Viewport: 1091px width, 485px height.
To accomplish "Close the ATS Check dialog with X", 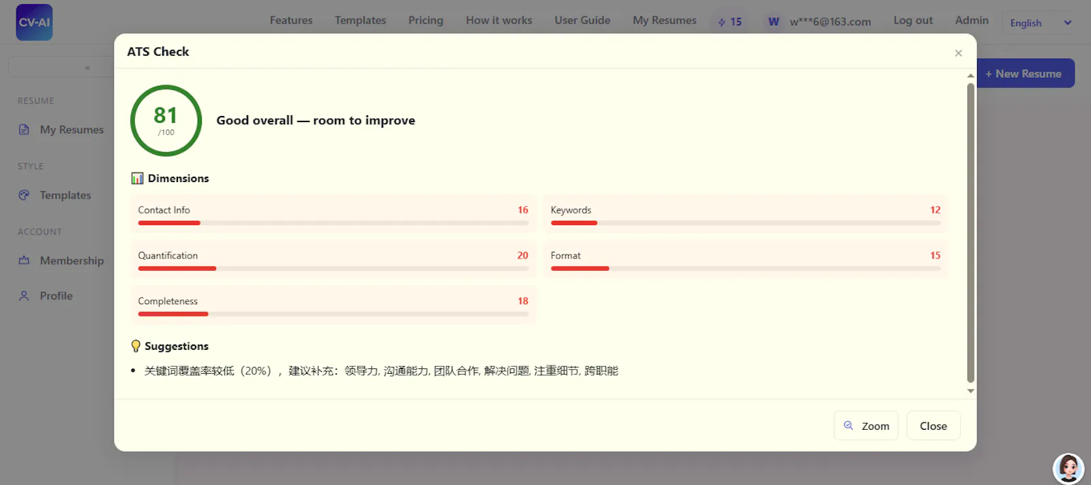I will pyautogui.click(x=958, y=53).
